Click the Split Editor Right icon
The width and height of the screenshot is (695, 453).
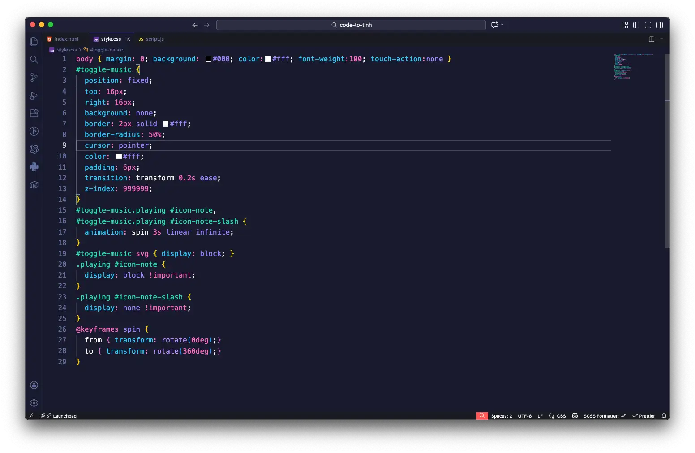point(652,39)
